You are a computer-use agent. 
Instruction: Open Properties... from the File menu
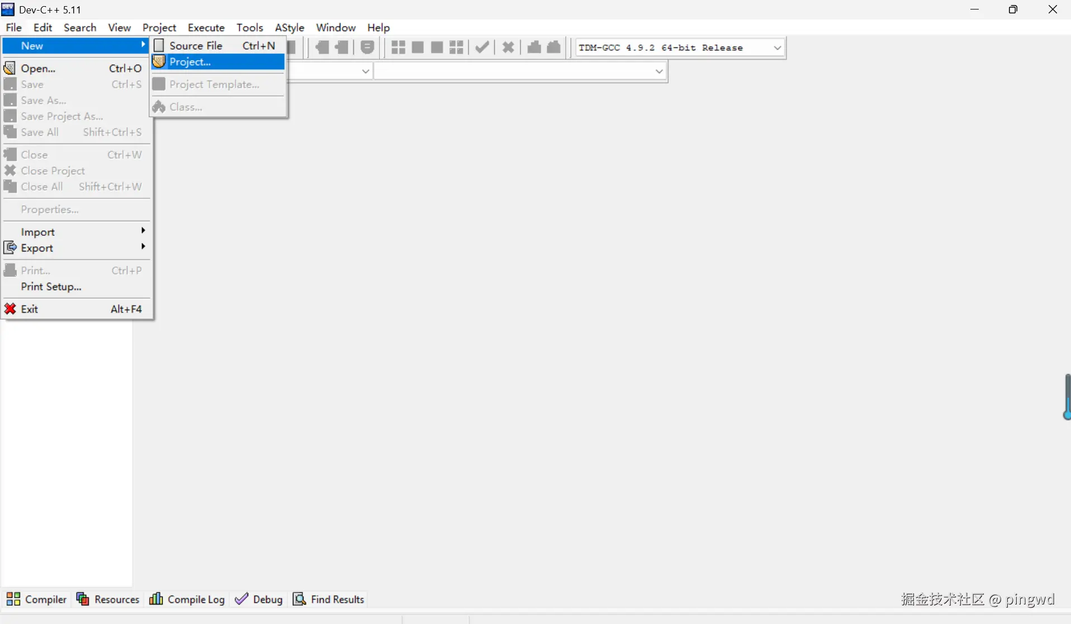point(77,209)
